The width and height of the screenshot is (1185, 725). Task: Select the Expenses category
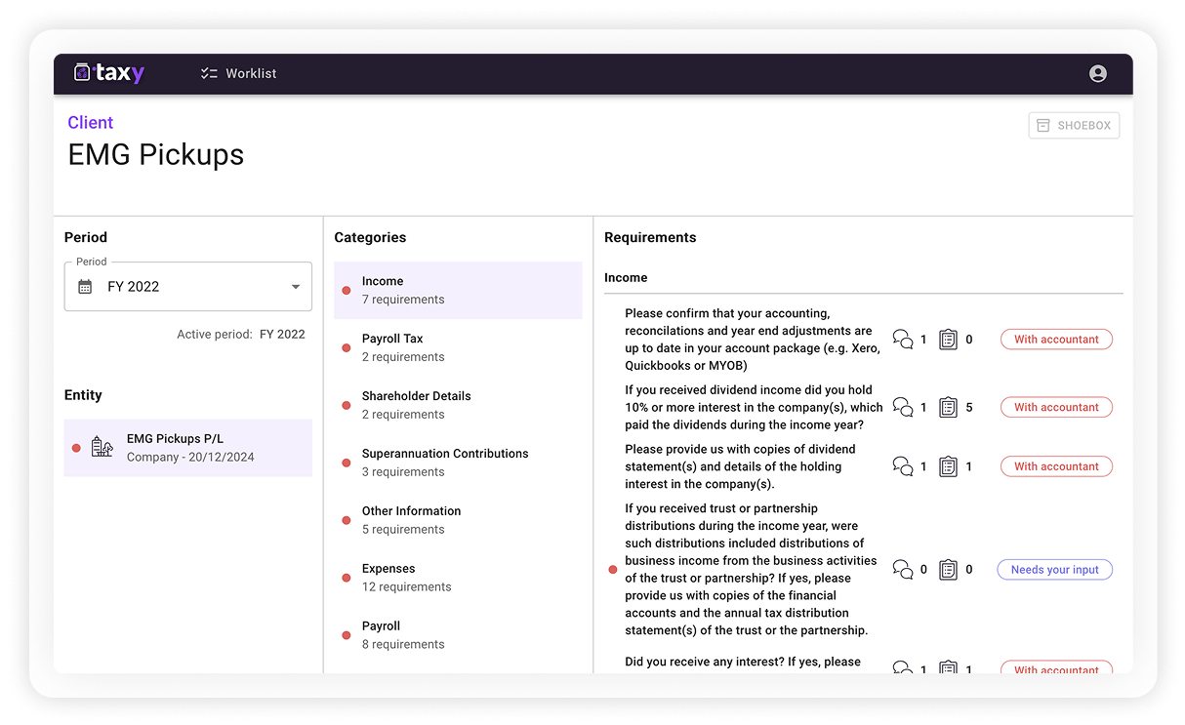pyautogui.click(x=458, y=578)
